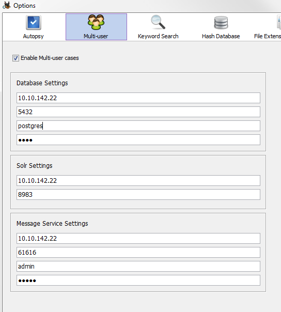Click database port field showing 5432

click(138, 112)
